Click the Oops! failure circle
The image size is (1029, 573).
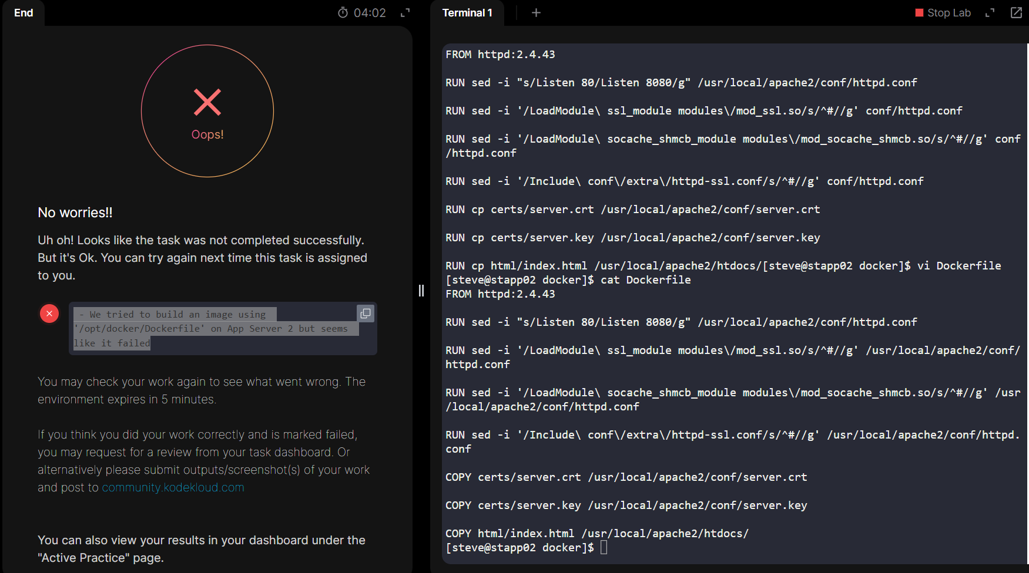[207, 111]
